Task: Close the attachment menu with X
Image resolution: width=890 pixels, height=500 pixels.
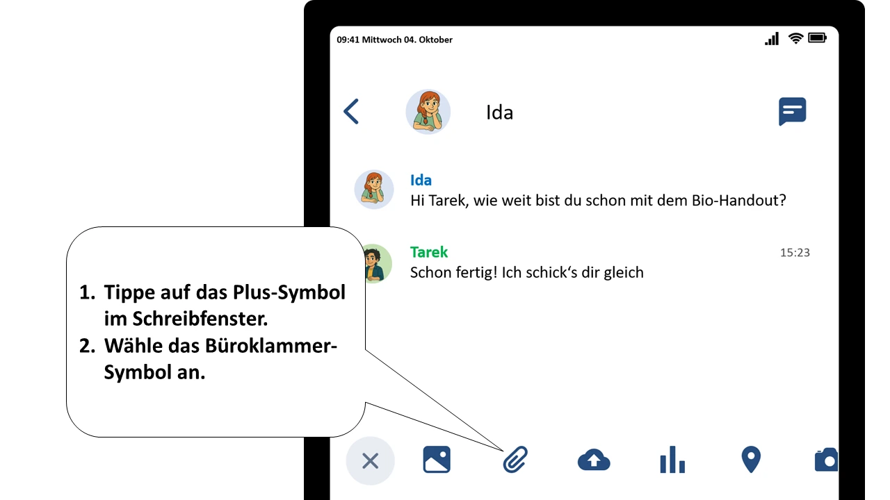Action: [x=370, y=460]
